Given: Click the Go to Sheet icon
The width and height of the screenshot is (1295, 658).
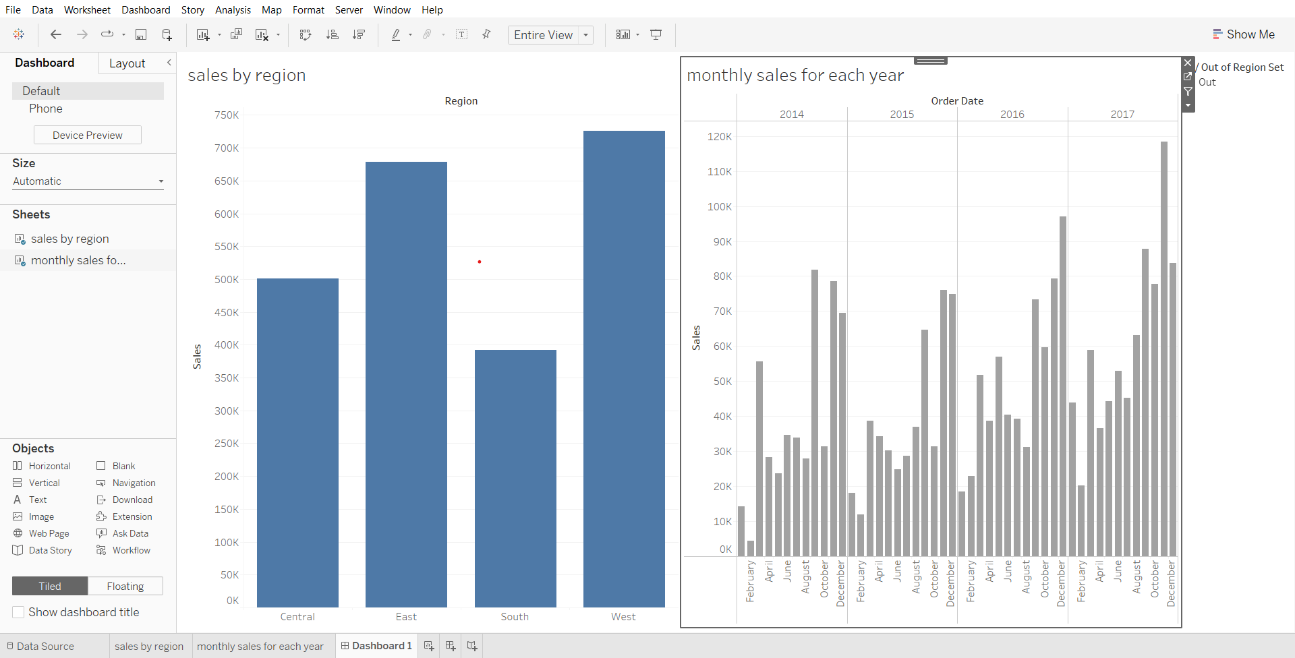Looking at the screenshot, I should (x=1188, y=77).
